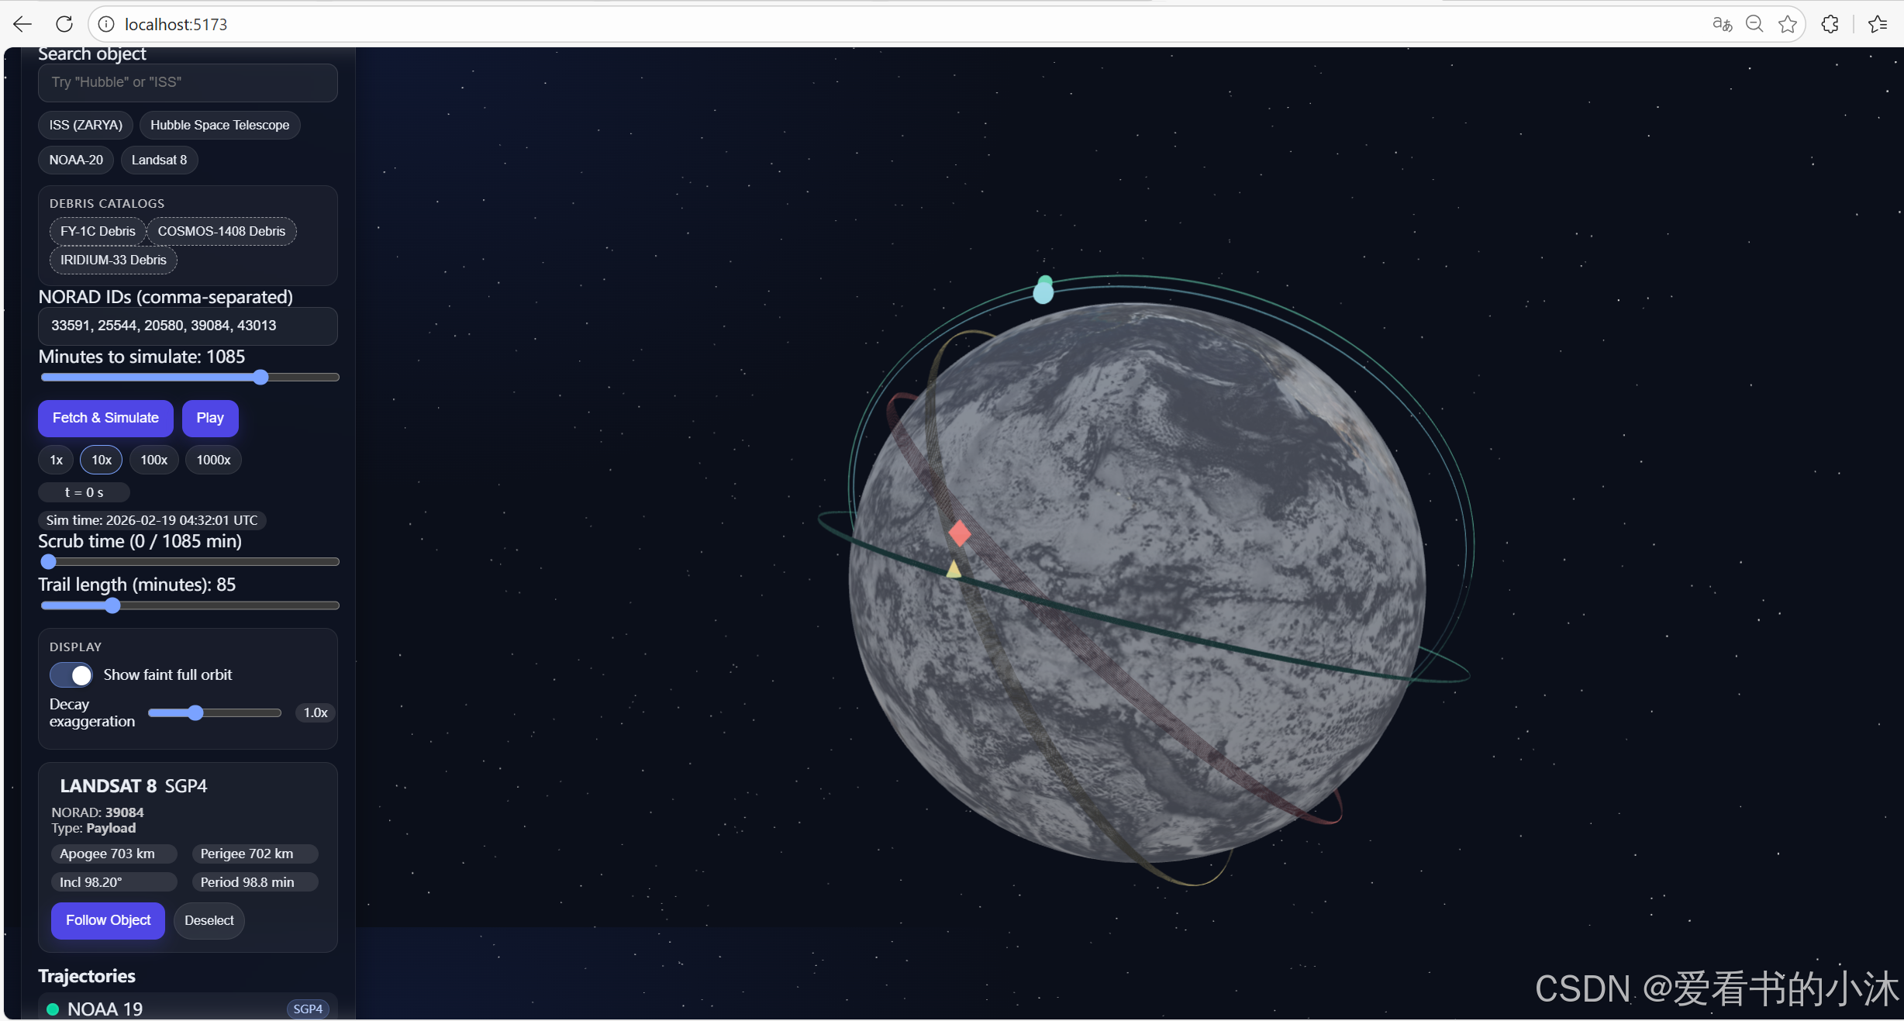Image resolution: width=1904 pixels, height=1021 pixels.
Task: Click the Search object input field
Action: tap(188, 82)
